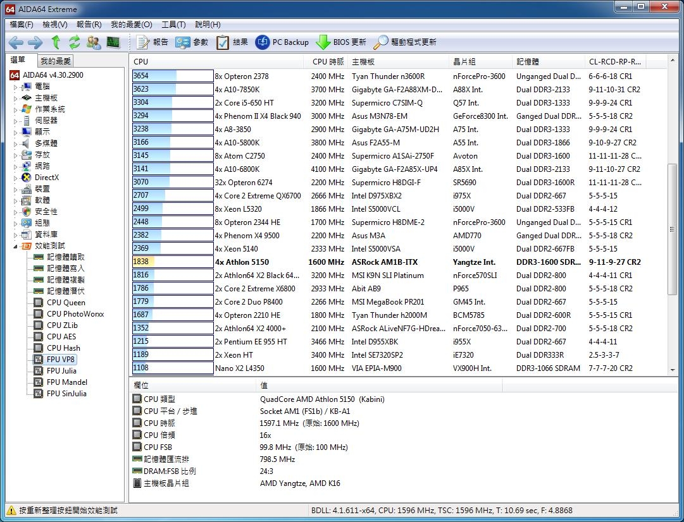The height and width of the screenshot is (522, 684).
Task: Open the 檢視(V) menu
Action: pyautogui.click(x=55, y=25)
